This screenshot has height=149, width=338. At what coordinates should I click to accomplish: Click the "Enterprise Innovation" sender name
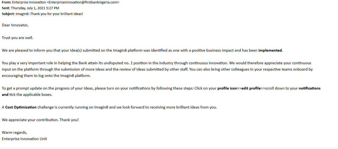click(x=29, y=2)
